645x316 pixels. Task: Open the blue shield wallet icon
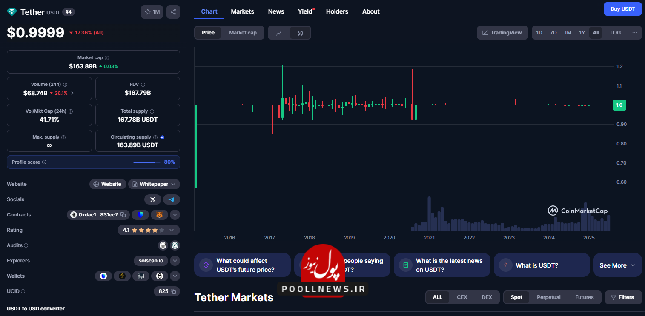(x=103, y=276)
